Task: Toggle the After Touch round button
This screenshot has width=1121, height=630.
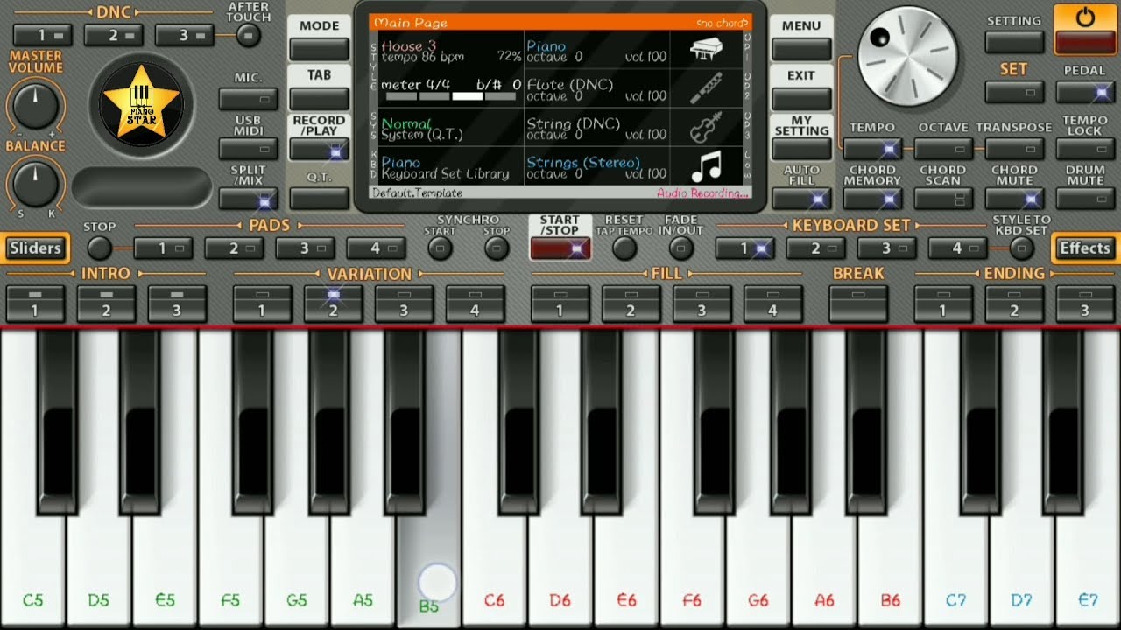Action: [x=249, y=36]
